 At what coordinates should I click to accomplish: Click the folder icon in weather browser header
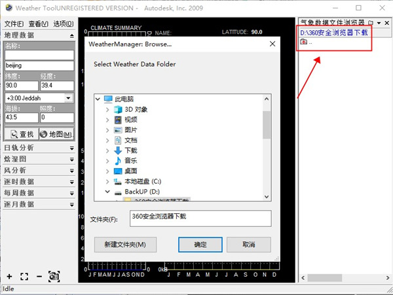[x=370, y=23]
